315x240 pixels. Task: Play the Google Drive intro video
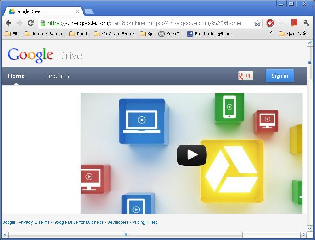click(191, 155)
